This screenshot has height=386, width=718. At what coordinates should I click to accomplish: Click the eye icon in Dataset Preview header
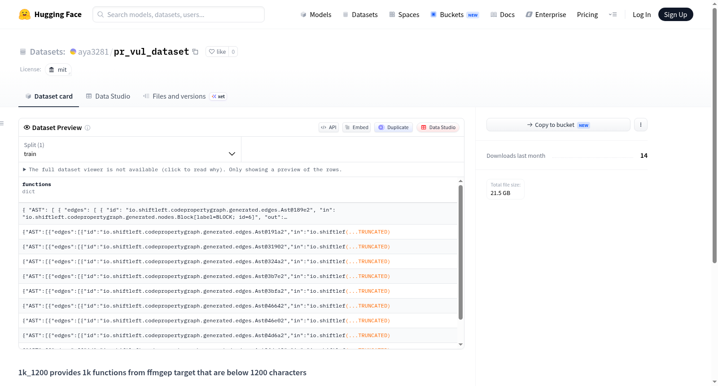click(27, 127)
